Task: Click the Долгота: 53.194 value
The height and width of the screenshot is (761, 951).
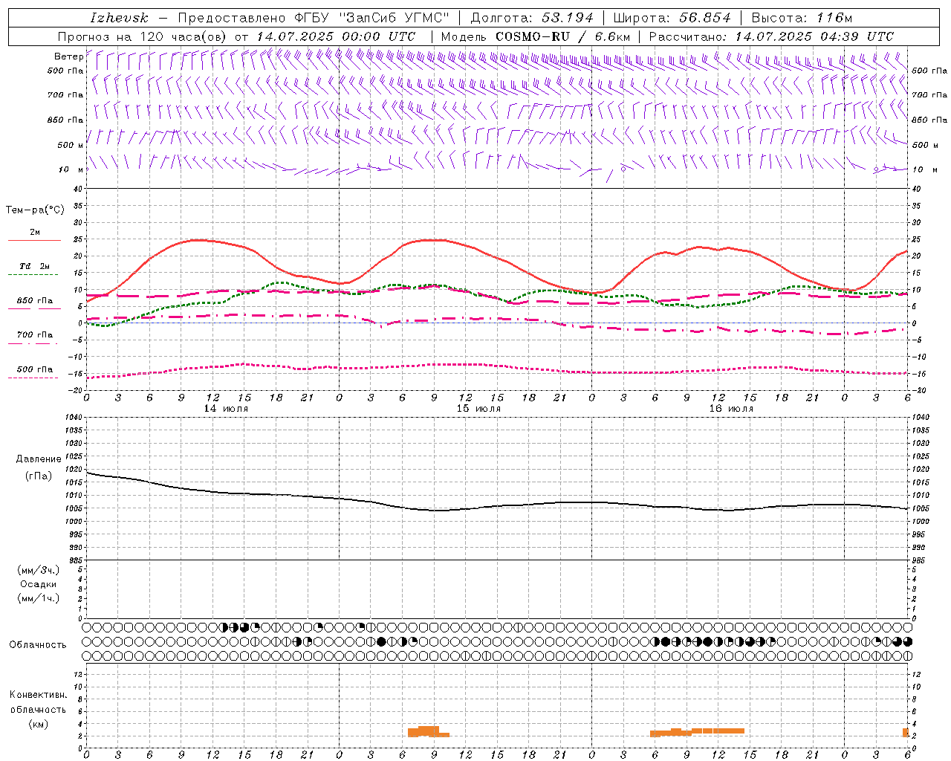Action: pos(532,18)
